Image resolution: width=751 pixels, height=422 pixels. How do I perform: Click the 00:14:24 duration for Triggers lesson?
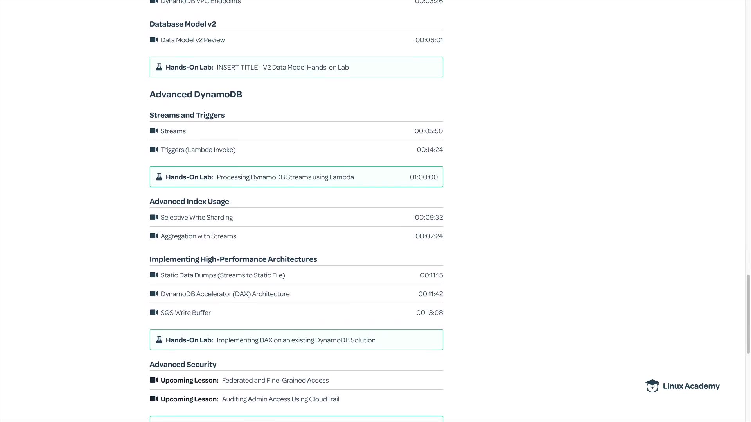coord(429,150)
